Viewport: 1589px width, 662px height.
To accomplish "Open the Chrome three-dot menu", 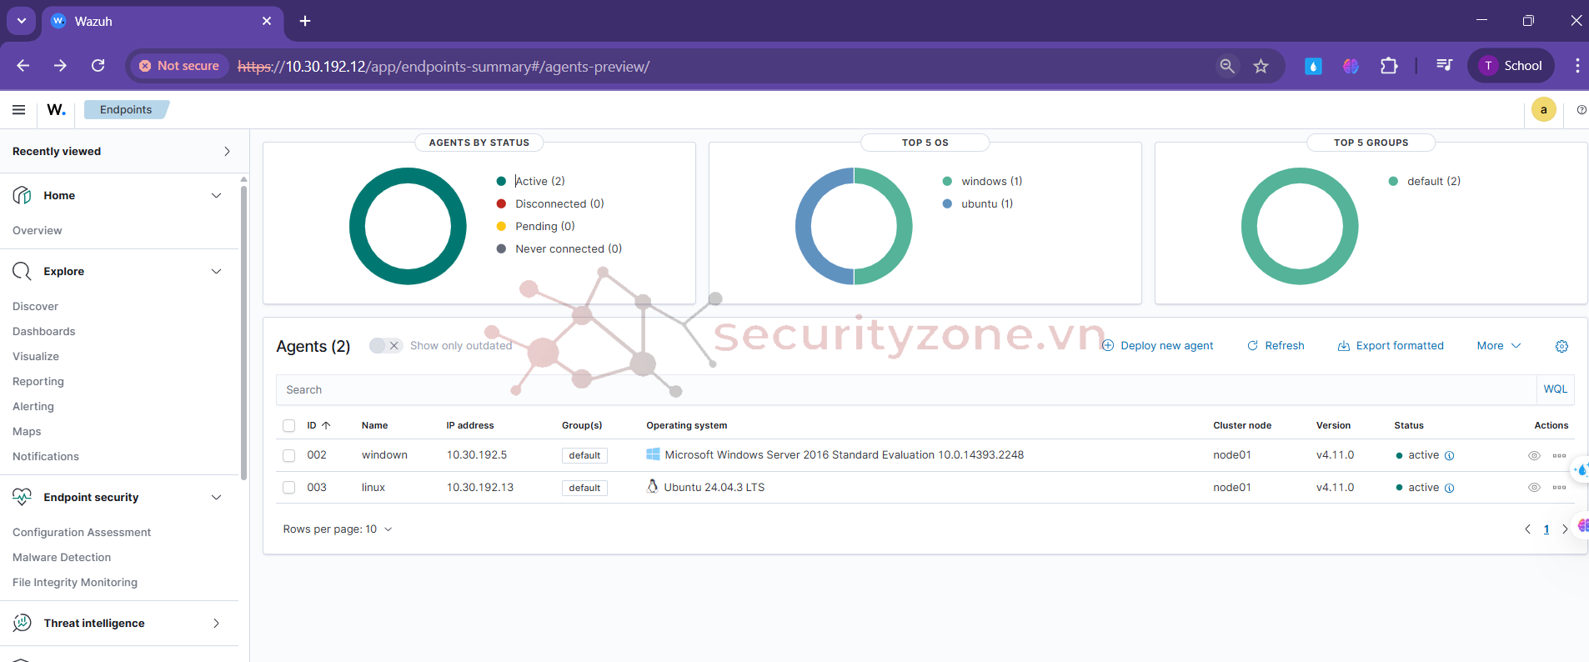I will pyautogui.click(x=1576, y=66).
